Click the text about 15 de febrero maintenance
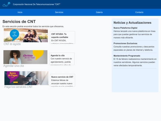 click(135, 62)
